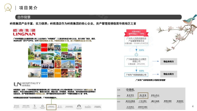Image resolution: width=197 pixels, height=111 pixels.
Task: Click the 广州市人民政府国有资产监督管理委员会 box
Action: 136,40
